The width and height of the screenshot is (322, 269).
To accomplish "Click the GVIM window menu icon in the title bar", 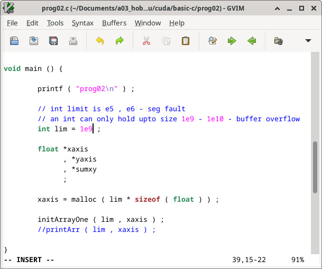I will (9, 7).
